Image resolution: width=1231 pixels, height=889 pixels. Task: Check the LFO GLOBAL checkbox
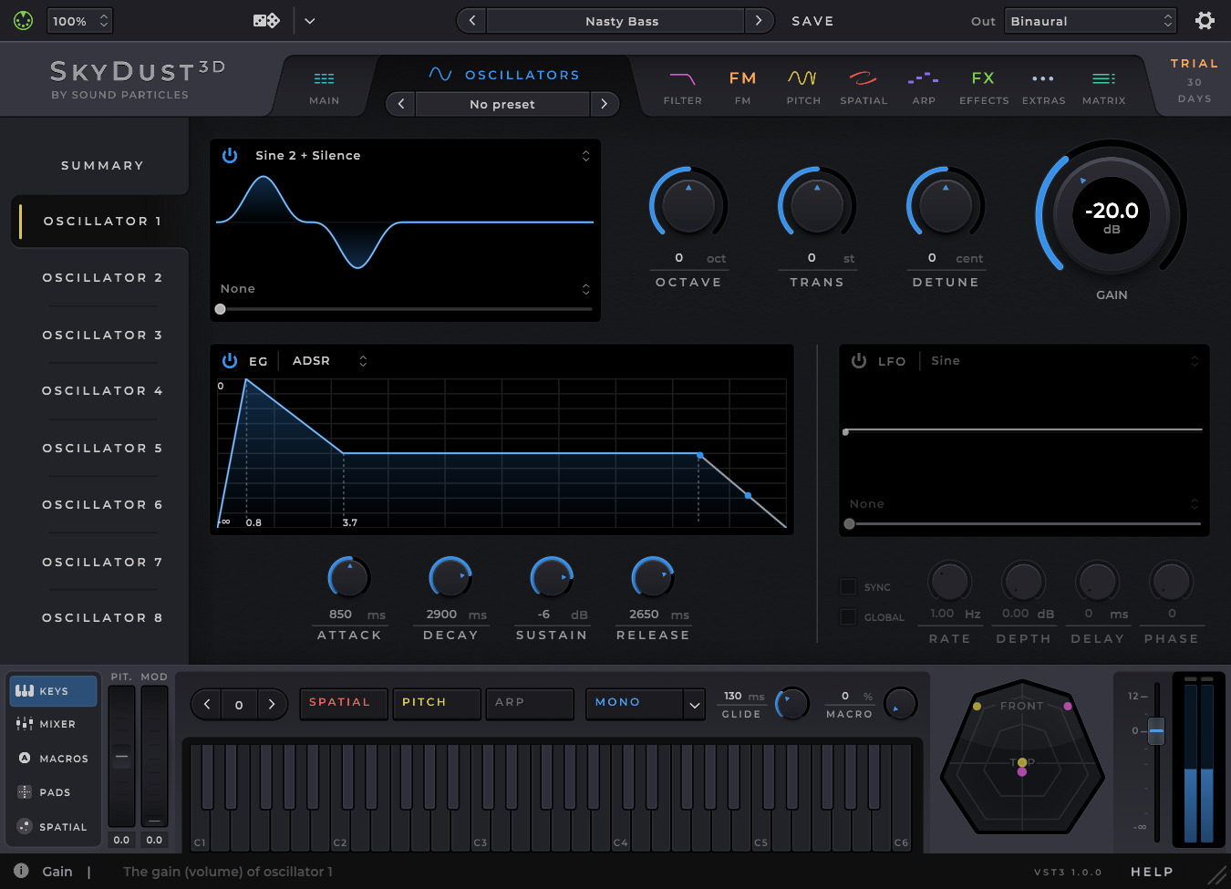point(848,617)
